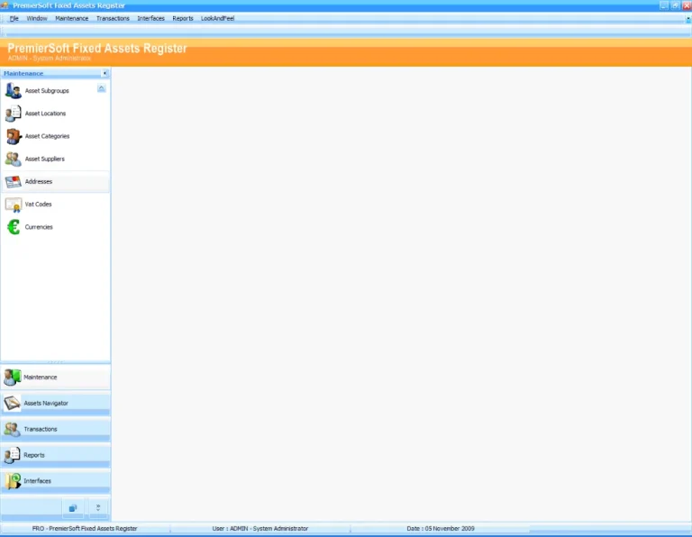The width and height of the screenshot is (692, 537).
Task: Select the Reports pane icon
Action: pos(13,455)
